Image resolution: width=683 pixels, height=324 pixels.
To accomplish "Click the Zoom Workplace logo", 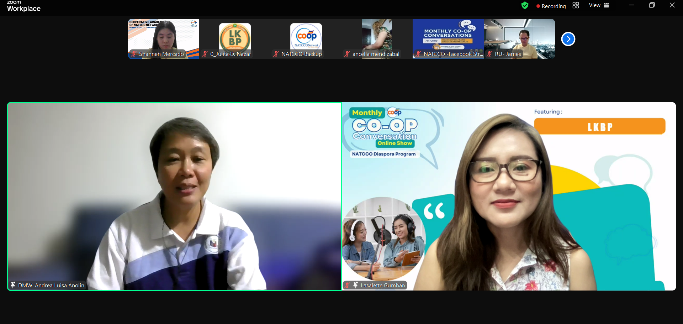I will (x=23, y=6).
